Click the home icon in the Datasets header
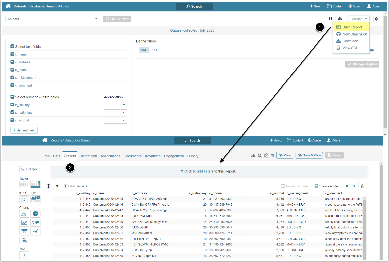Screen dimensions: 389x262 click(x=8, y=6)
